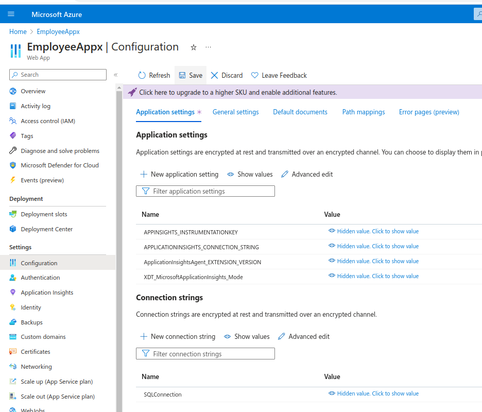The height and width of the screenshot is (412, 482).
Task: Open the Path mappings tab
Action: coord(364,112)
